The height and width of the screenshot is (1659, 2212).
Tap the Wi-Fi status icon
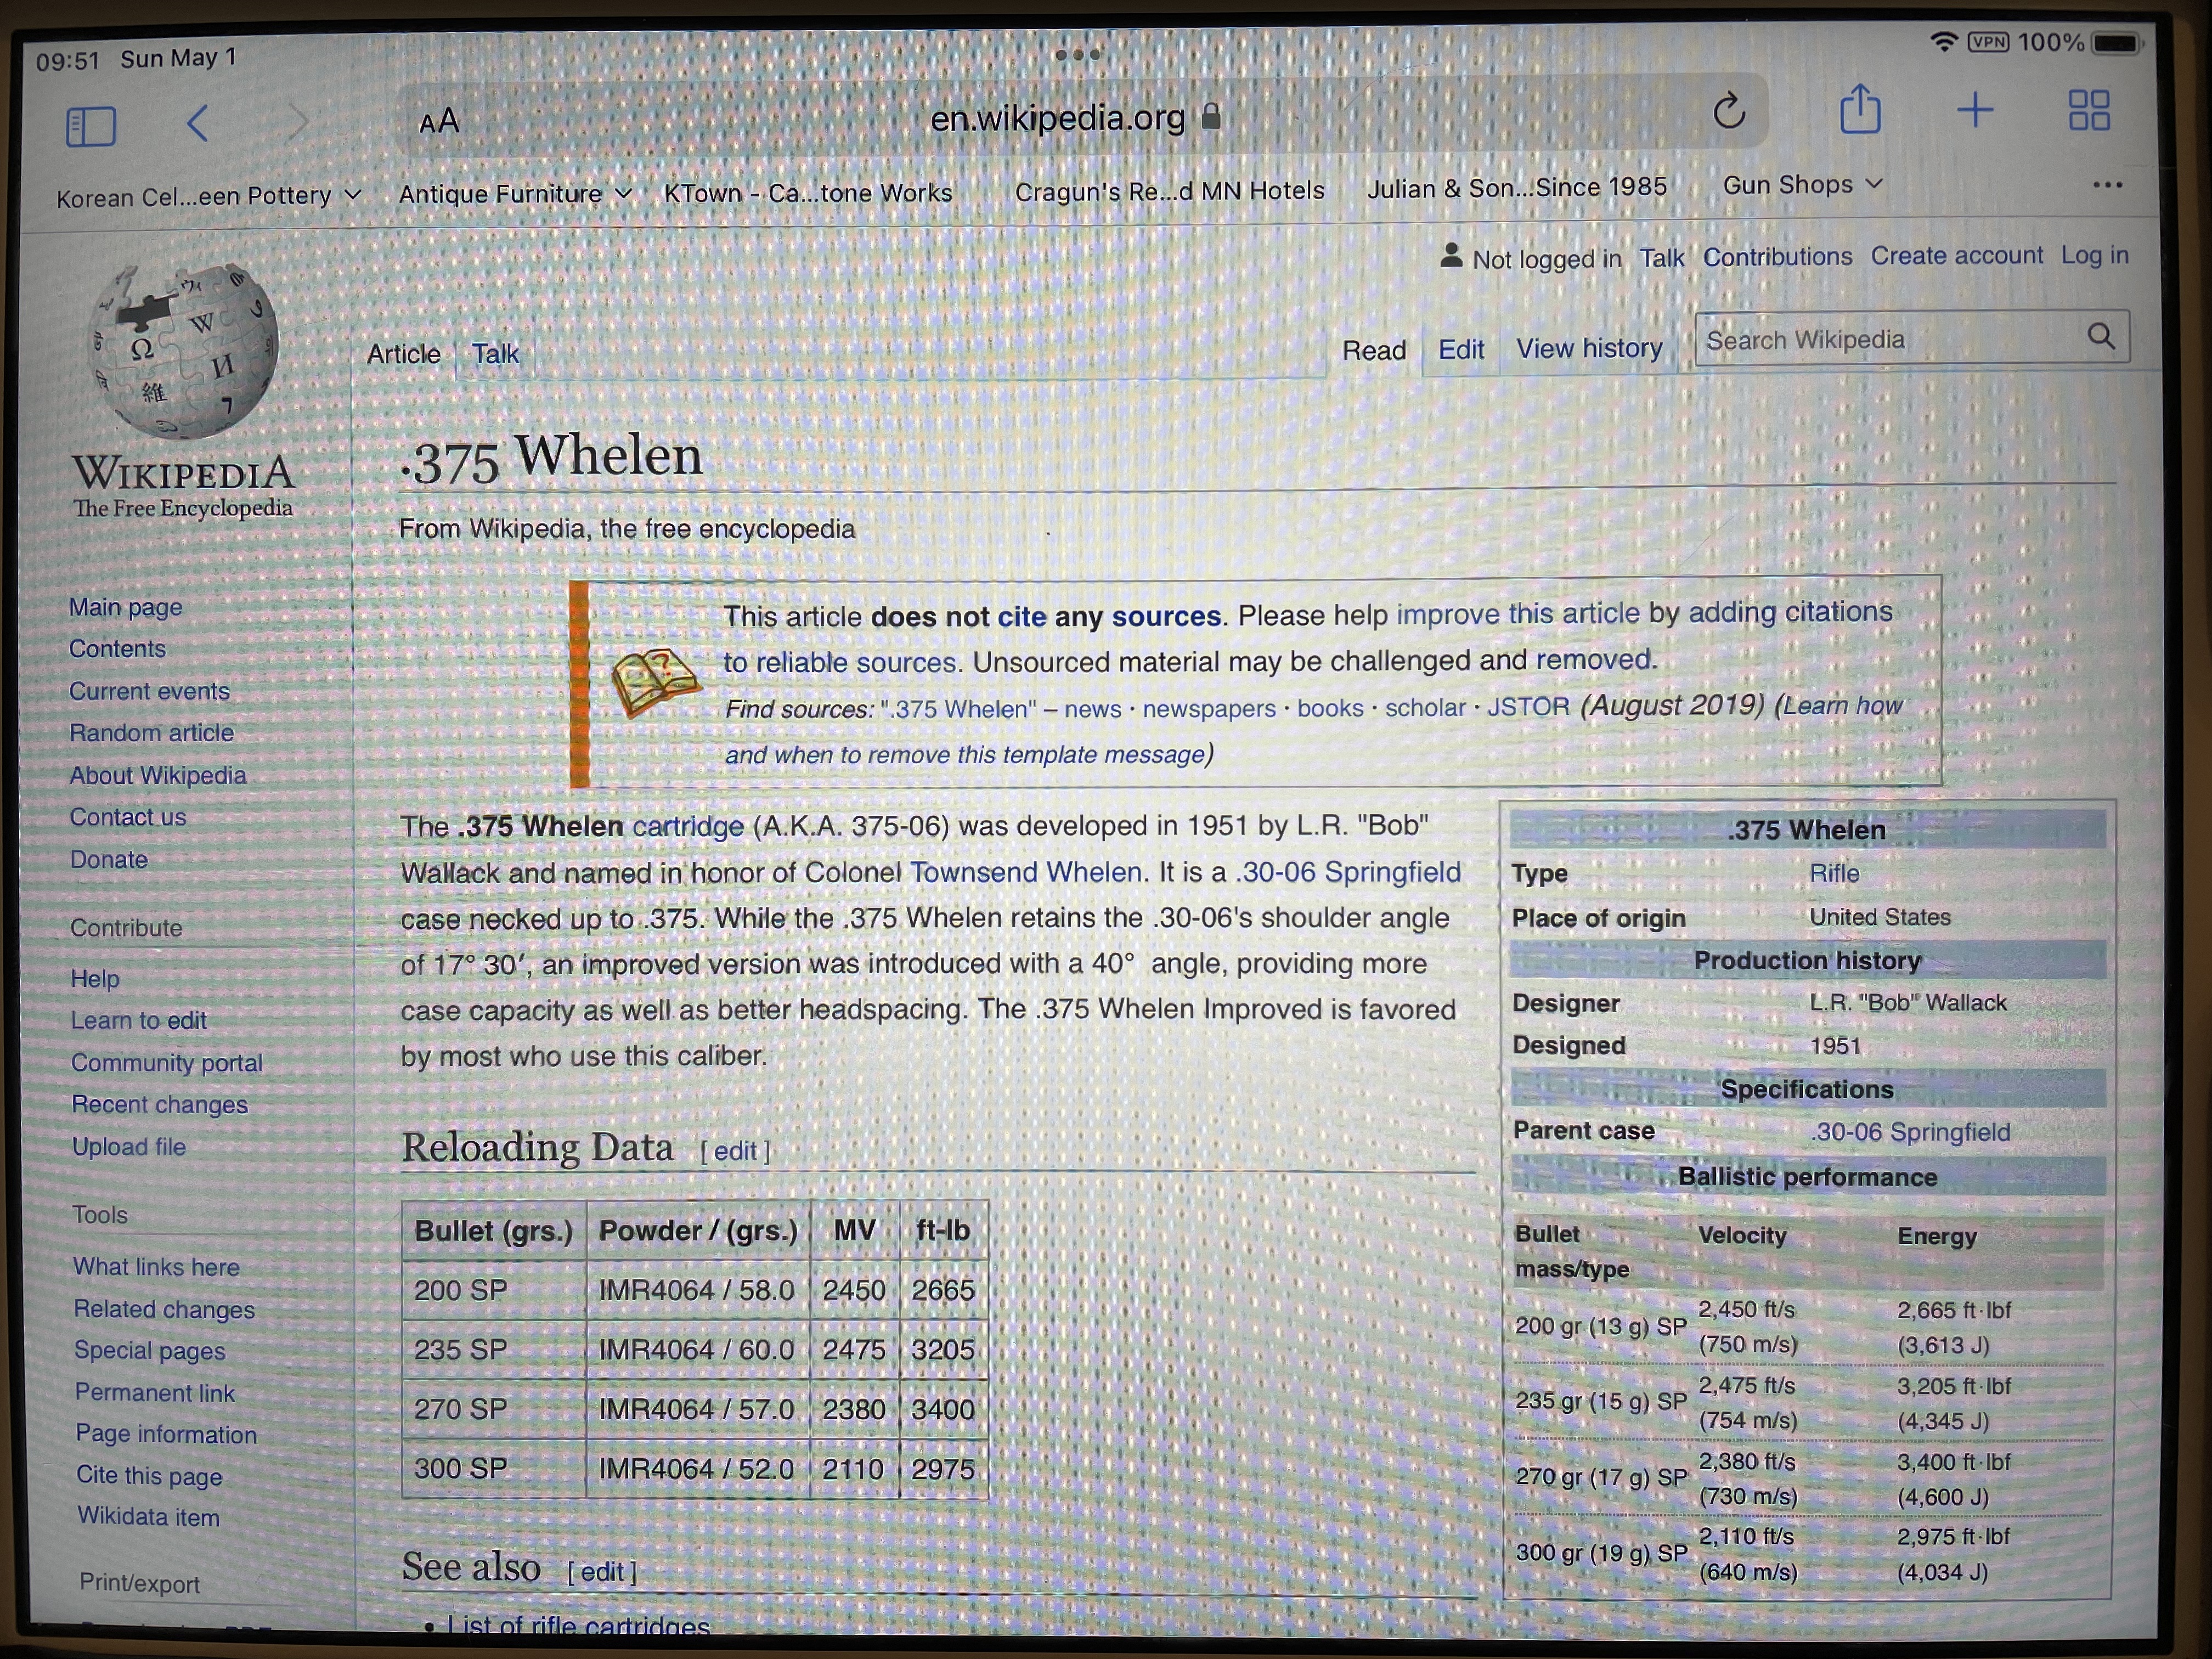coord(1943,42)
